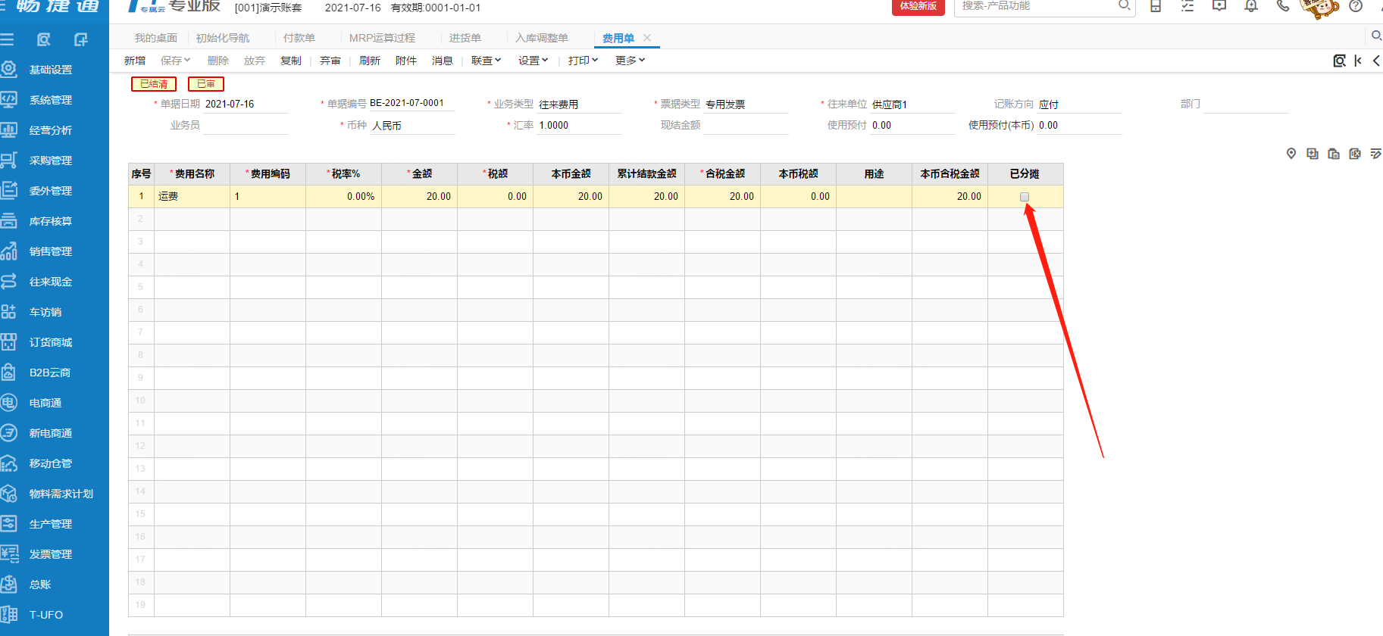This screenshot has height=636, width=1383.
Task: Open 车访销 module
Action: click(45, 312)
